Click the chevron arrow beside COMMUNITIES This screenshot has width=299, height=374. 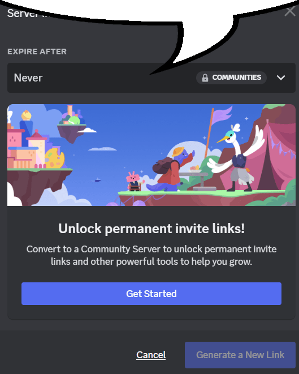281,78
